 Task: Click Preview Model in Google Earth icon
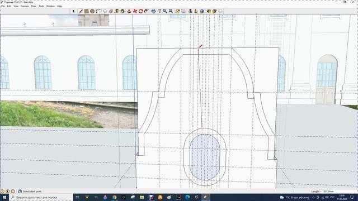(202, 11)
